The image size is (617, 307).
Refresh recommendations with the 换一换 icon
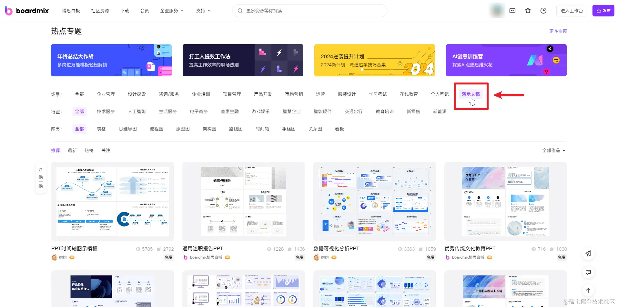(41, 177)
